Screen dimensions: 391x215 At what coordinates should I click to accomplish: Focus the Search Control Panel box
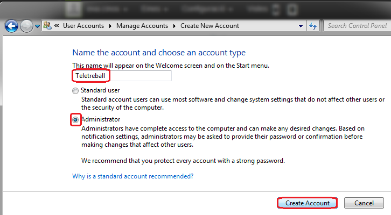355,26
